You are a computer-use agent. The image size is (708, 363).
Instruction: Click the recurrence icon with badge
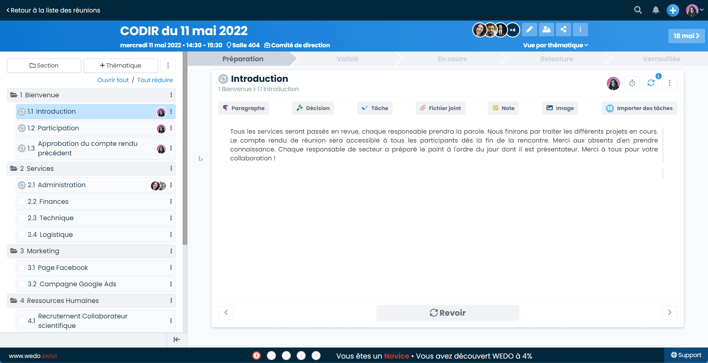point(651,83)
